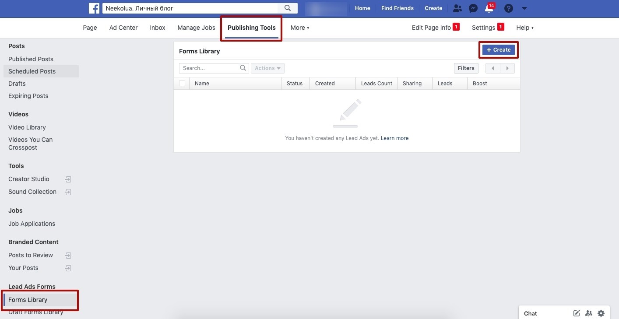This screenshot has width=619, height=319.
Task: Open Chat settings gear icon
Action: tap(601, 313)
